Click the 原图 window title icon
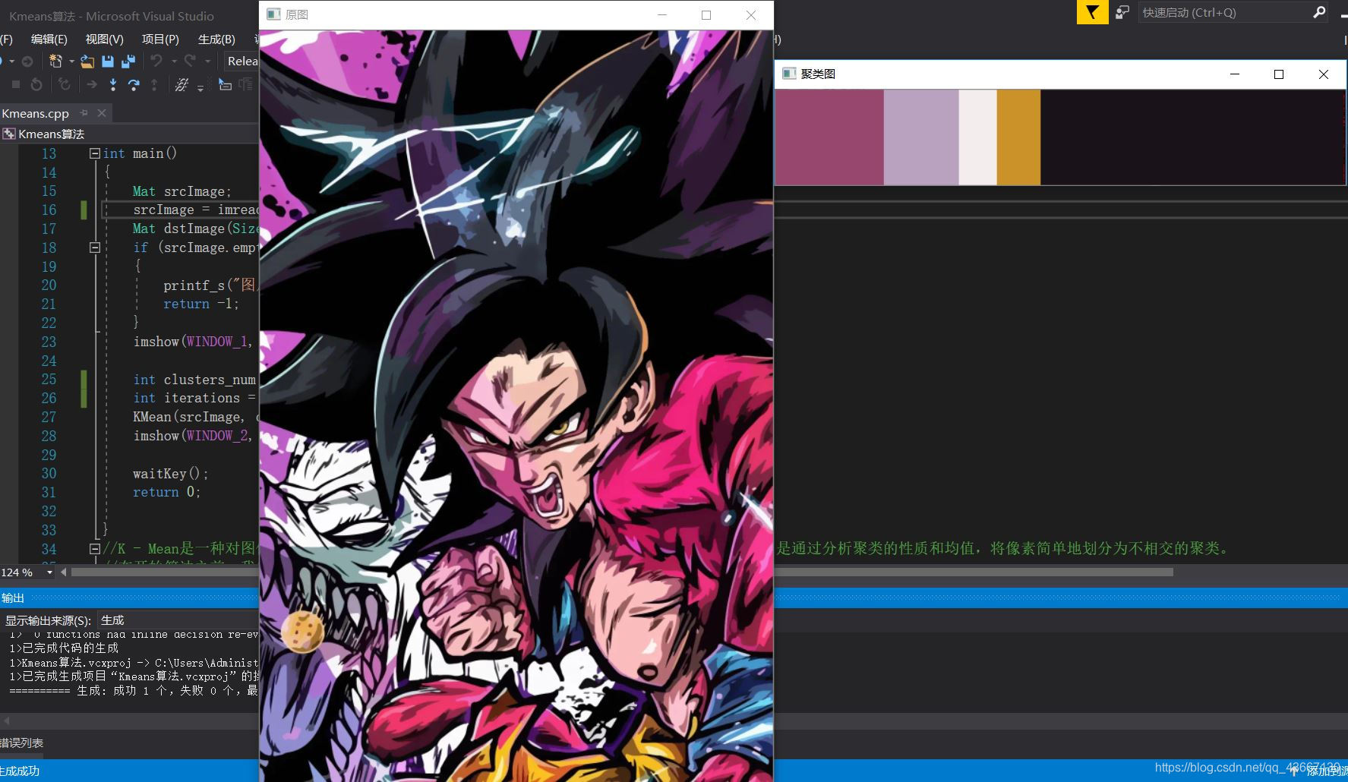1348x782 pixels. pyautogui.click(x=274, y=14)
